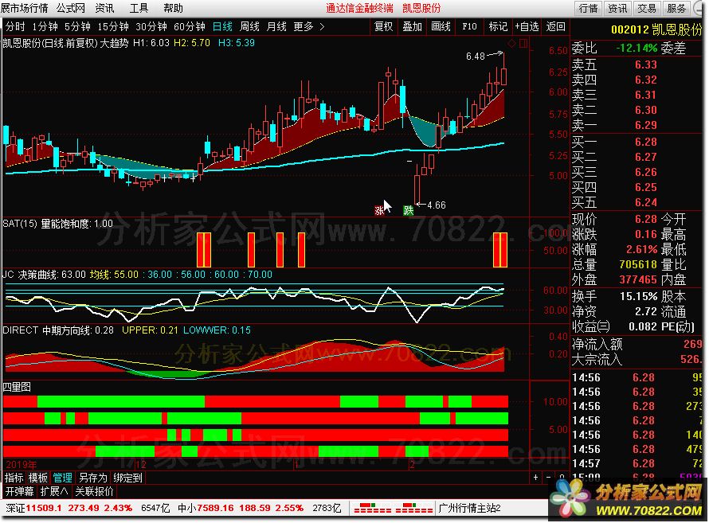Screen dimensions: 709x523
Task: Open the 另存为 save-as option
Action: click(x=92, y=478)
